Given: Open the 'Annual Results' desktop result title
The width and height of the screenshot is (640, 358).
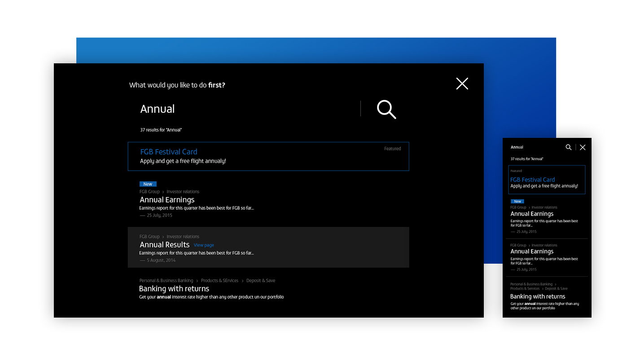Looking at the screenshot, I should click(x=164, y=245).
